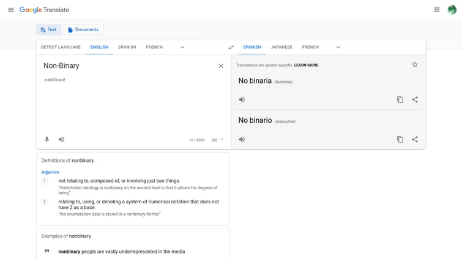Expand more target languages list

(x=338, y=47)
